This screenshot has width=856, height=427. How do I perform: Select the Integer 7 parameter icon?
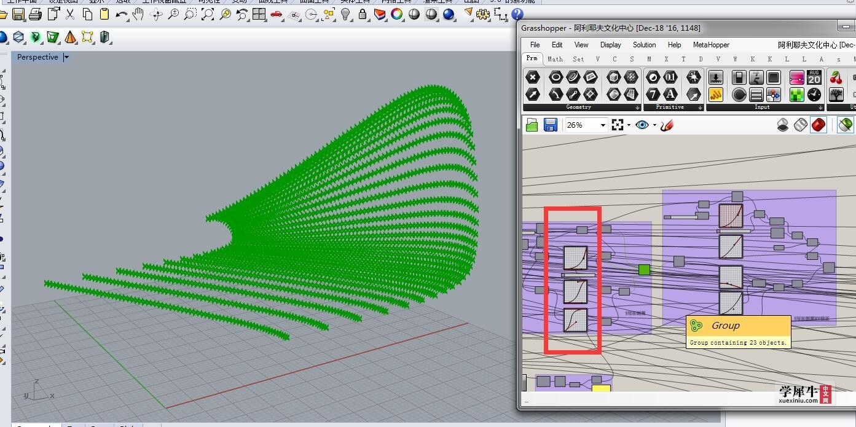(x=653, y=95)
